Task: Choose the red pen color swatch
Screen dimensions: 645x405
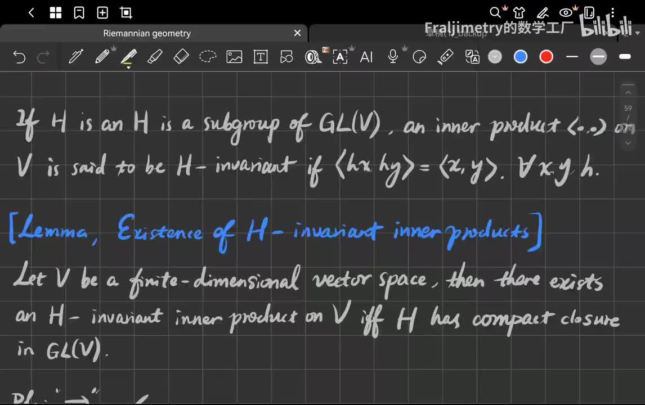Action: 547,57
